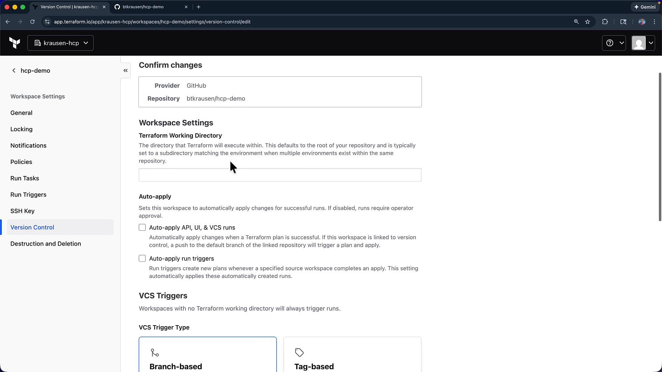The image size is (662, 372).
Task: Open a new browser tab
Action: tap(199, 7)
